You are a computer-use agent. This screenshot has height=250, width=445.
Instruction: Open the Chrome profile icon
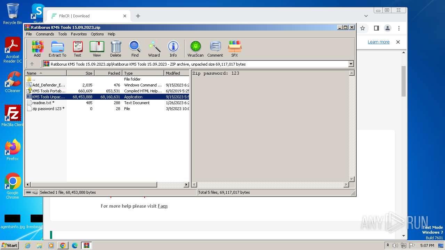coord(387,28)
